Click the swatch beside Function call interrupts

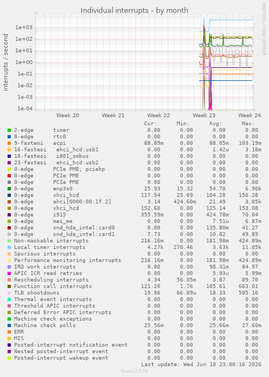[x=9, y=286]
